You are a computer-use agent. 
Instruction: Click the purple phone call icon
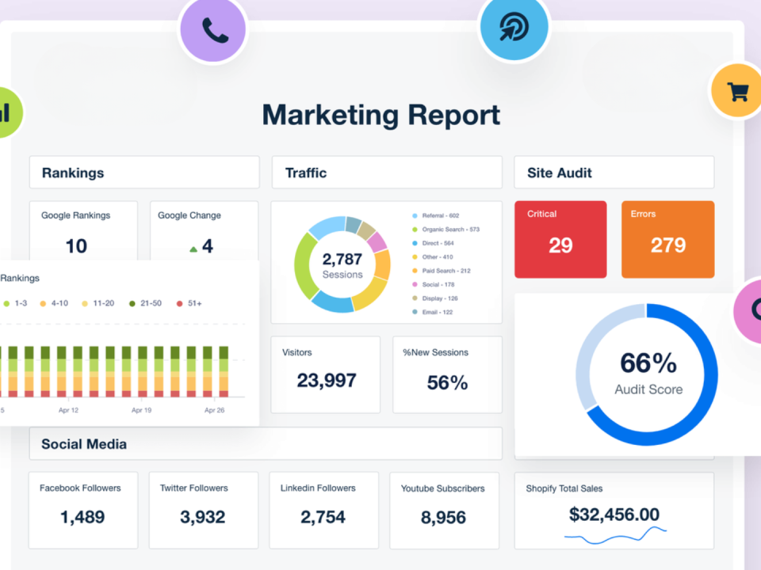(x=213, y=29)
